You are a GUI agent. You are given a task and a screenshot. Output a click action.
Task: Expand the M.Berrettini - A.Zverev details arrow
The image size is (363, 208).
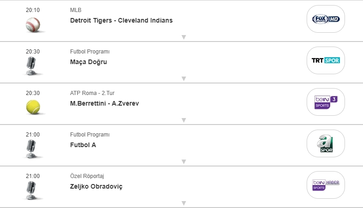tap(183, 120)
